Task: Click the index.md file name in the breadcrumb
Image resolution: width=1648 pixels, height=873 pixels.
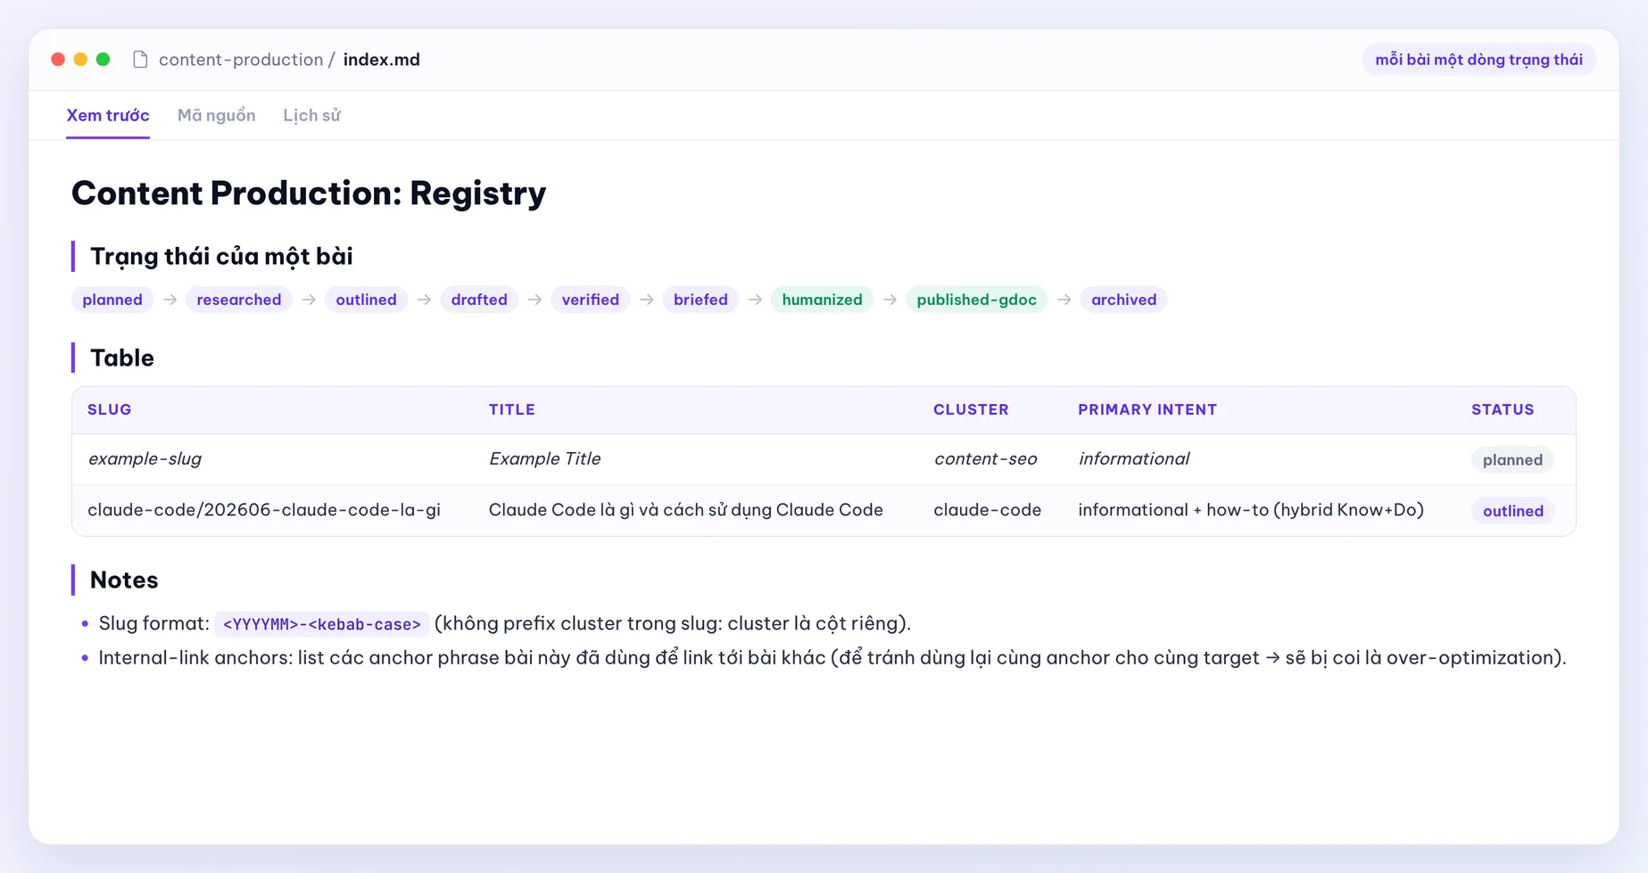Action: [x=381, y=60]
